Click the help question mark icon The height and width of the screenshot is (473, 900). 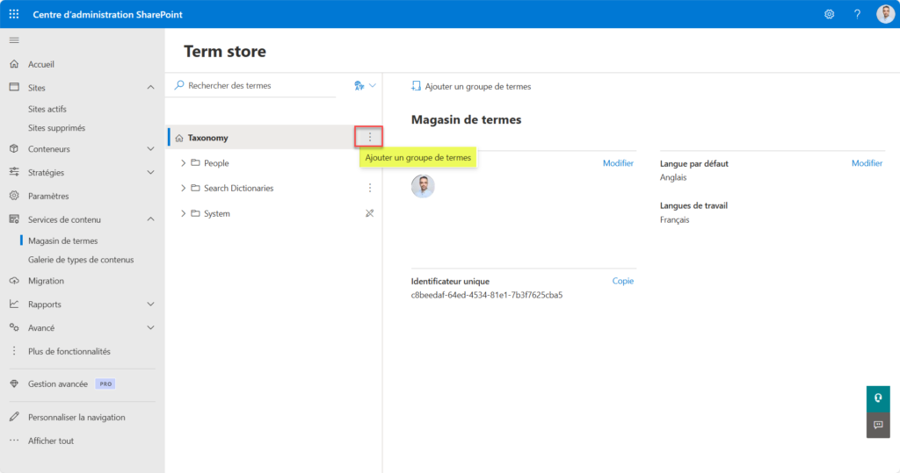pos(857,14)
